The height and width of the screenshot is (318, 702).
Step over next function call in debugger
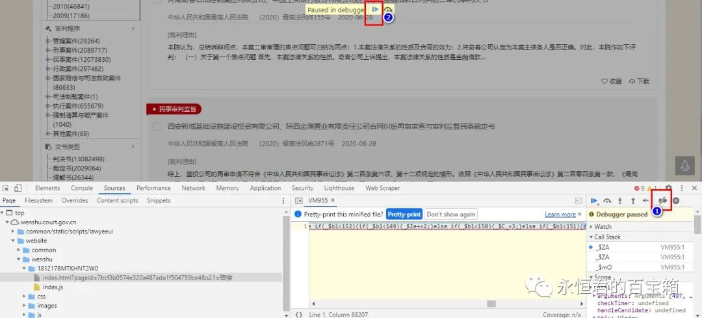point(608,201)
